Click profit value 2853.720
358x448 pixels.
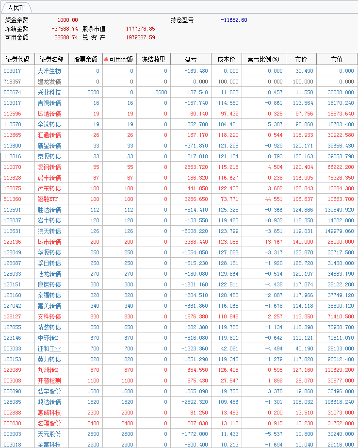point(196,167)
